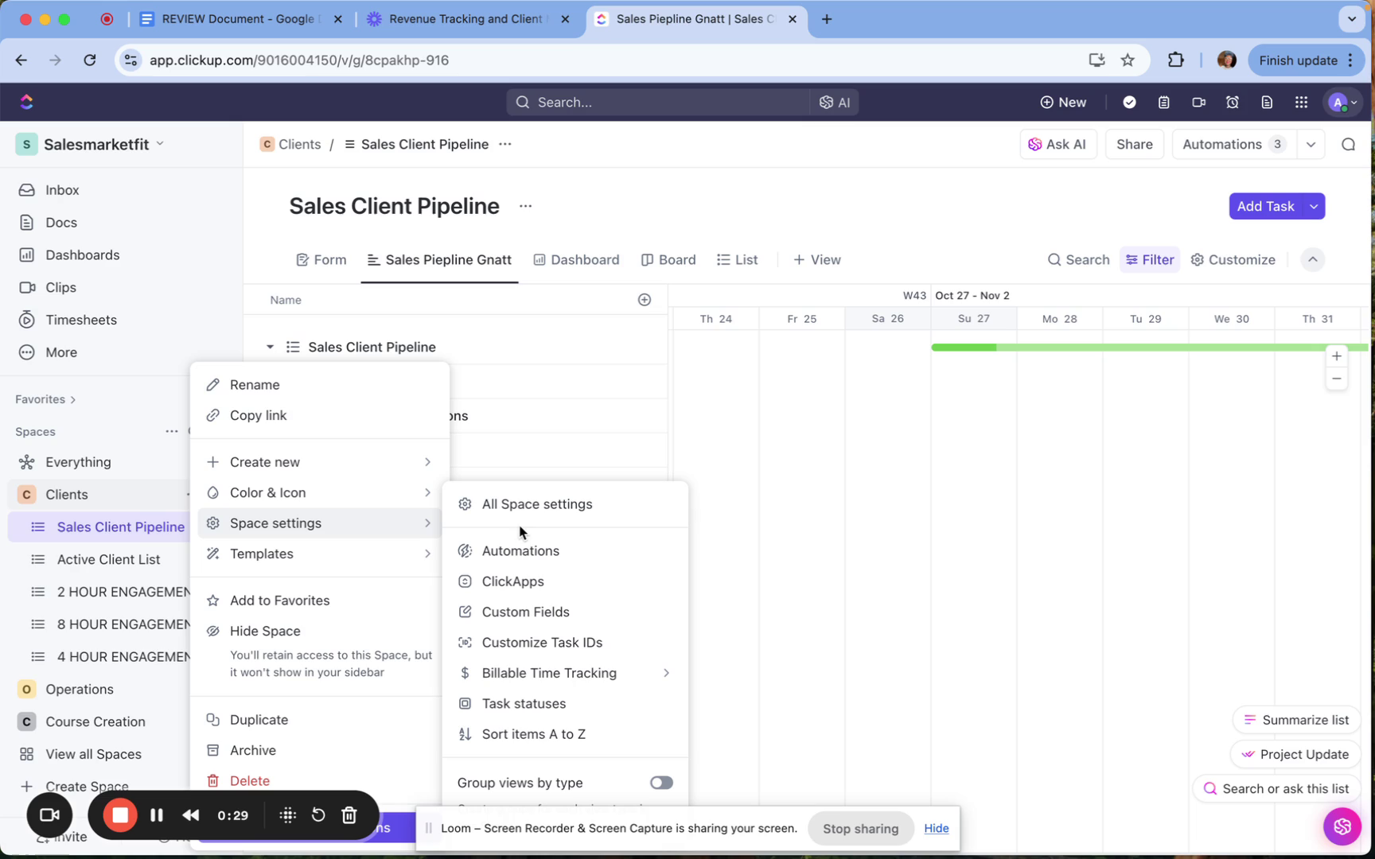Open the reminders alarm clock icon
The width and height of the screenshot is (1375, 859).
click(x=1232, y=102)
